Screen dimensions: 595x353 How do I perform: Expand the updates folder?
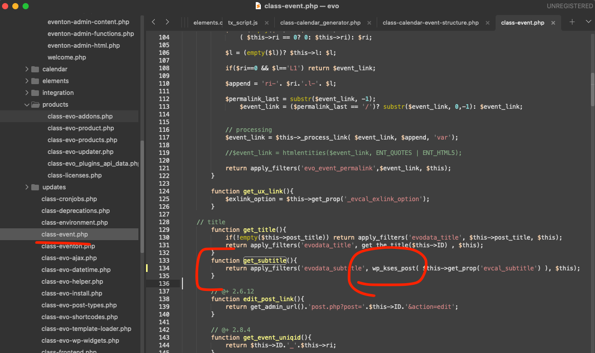(x=27, y=187)
